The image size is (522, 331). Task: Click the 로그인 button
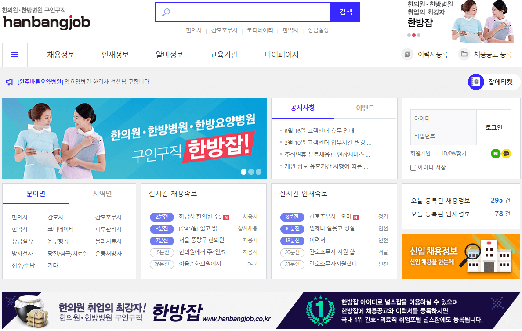click(494, 127)
